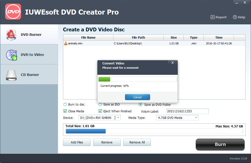Click the IUWEsoft DVD logo icon

pyautogui.click(x=13, y=12)
